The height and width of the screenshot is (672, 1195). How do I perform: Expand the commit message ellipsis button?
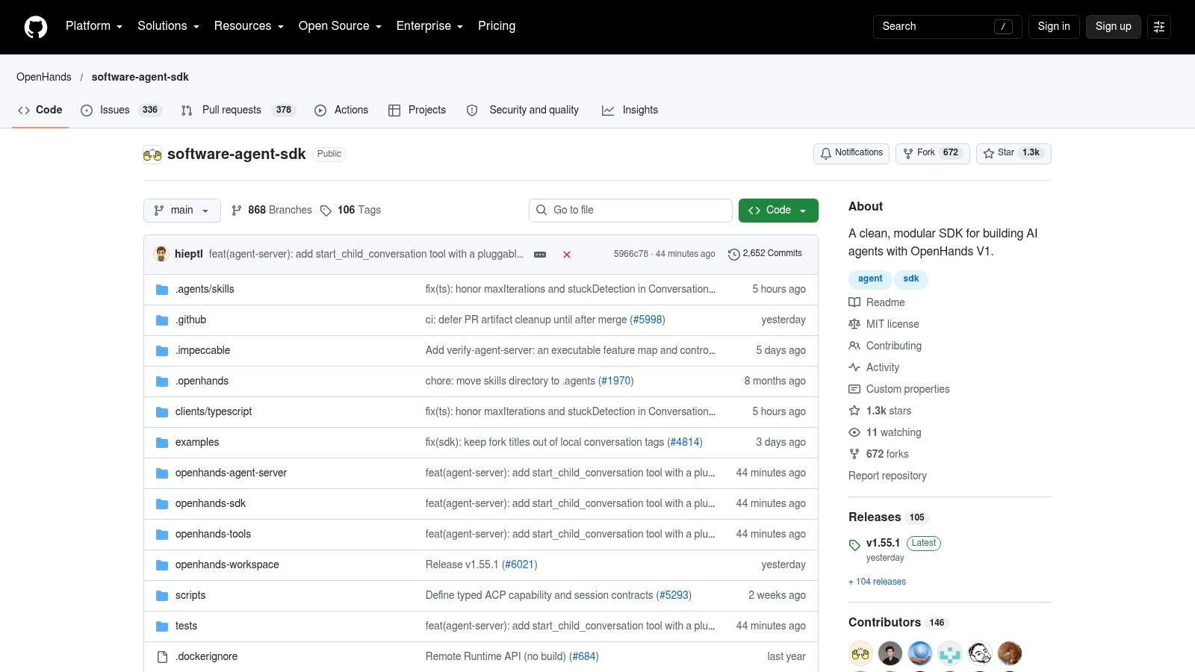pyautogui.click(x=540, y=255)
